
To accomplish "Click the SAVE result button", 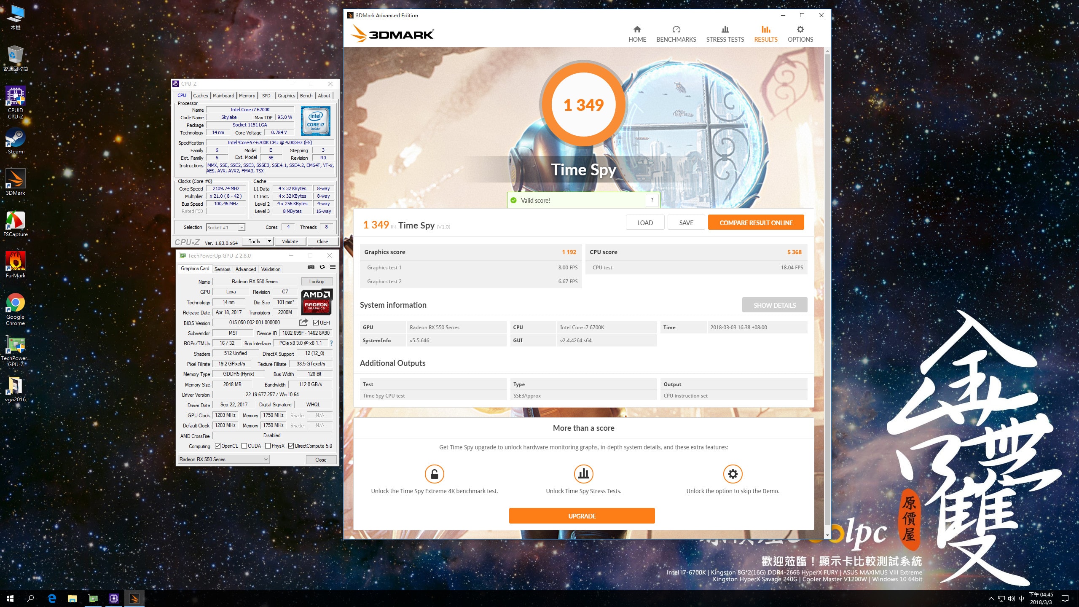I will click(x=686, y=223).
